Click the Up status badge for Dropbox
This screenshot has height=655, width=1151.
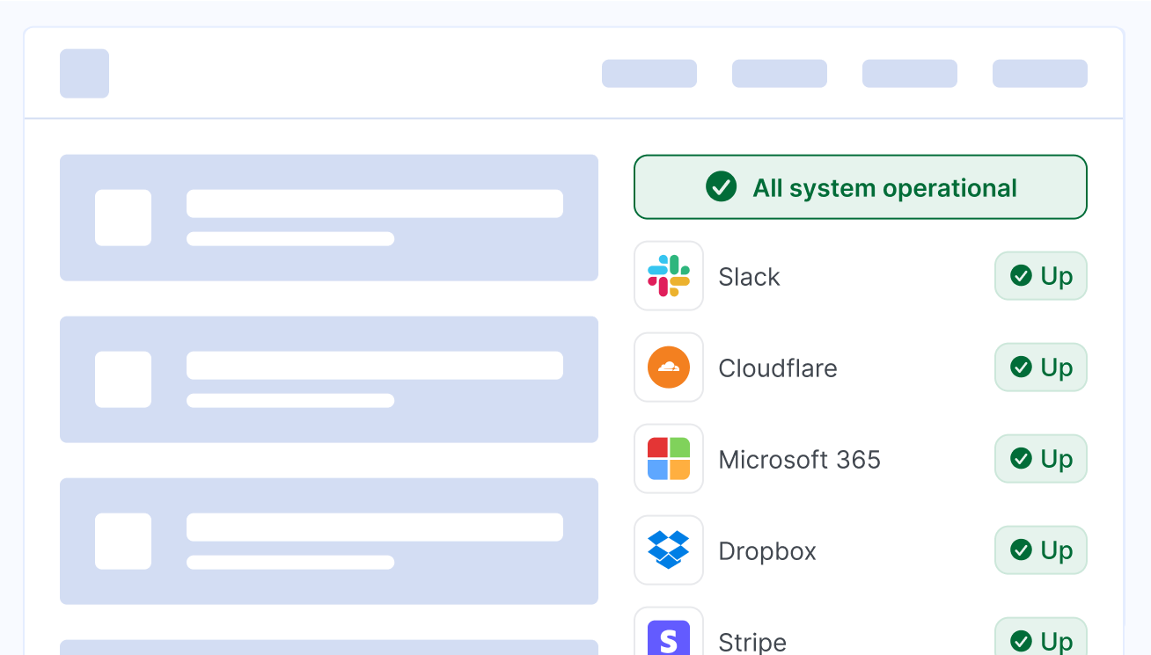pos(1040,550)
